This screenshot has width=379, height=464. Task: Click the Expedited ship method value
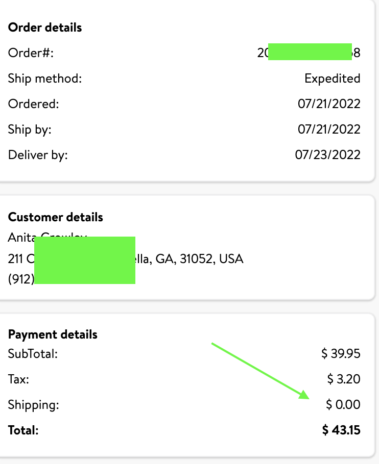(x=332, y=79)
